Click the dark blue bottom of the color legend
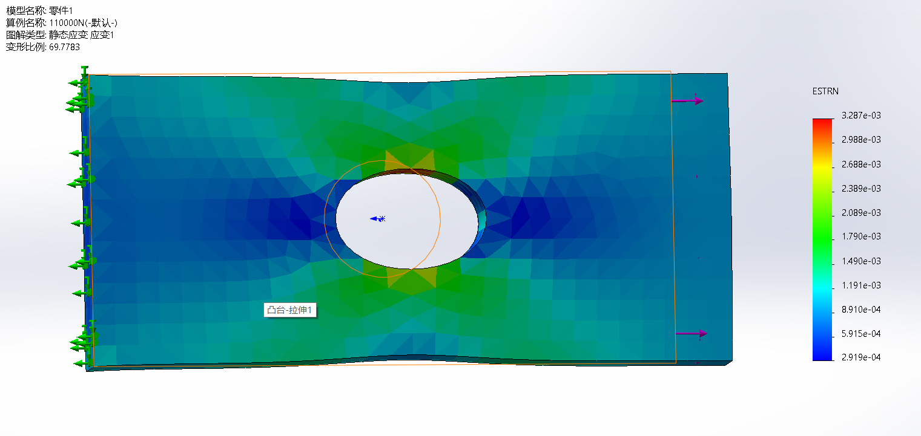Image resolution: width=921 pixels, height=436 pixels. click(822, 356)
